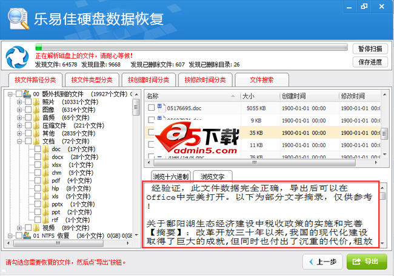Expand the 音频 tree node
Screen dimensions: 394x276
click(x=19, y=117)
